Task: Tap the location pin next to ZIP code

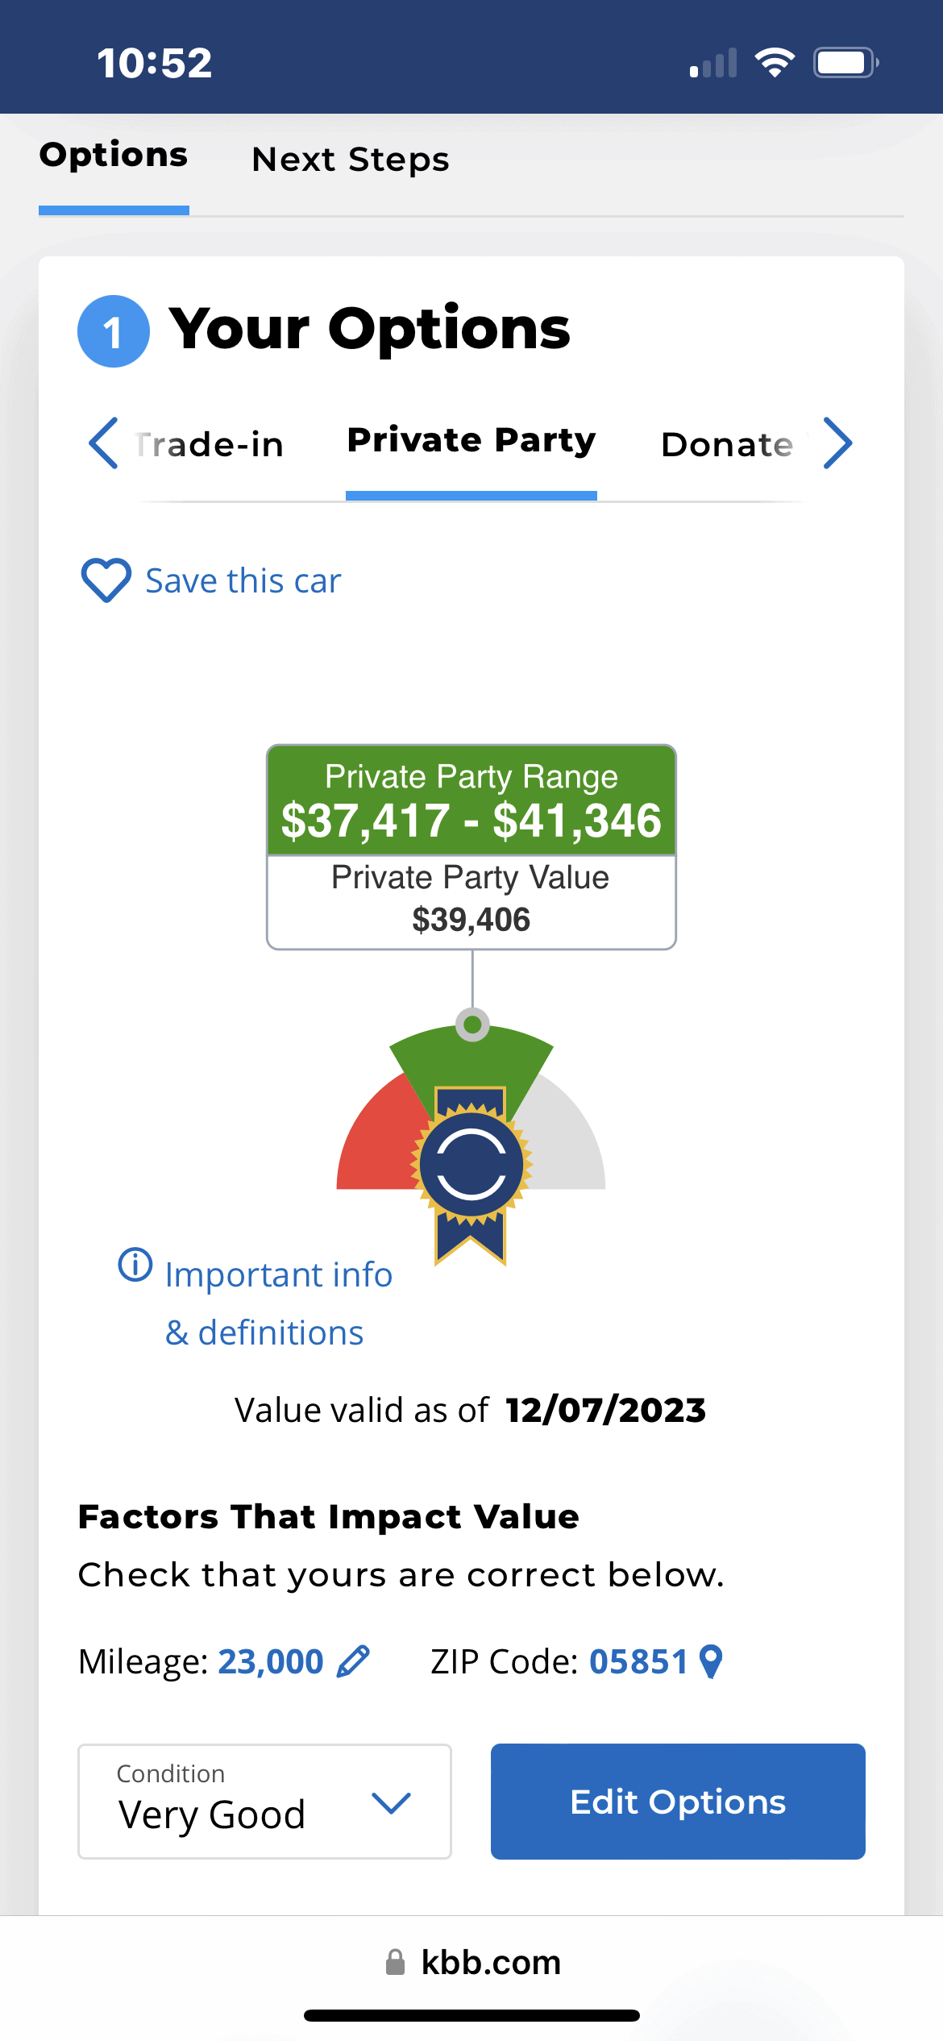Action: [711, 1661]
